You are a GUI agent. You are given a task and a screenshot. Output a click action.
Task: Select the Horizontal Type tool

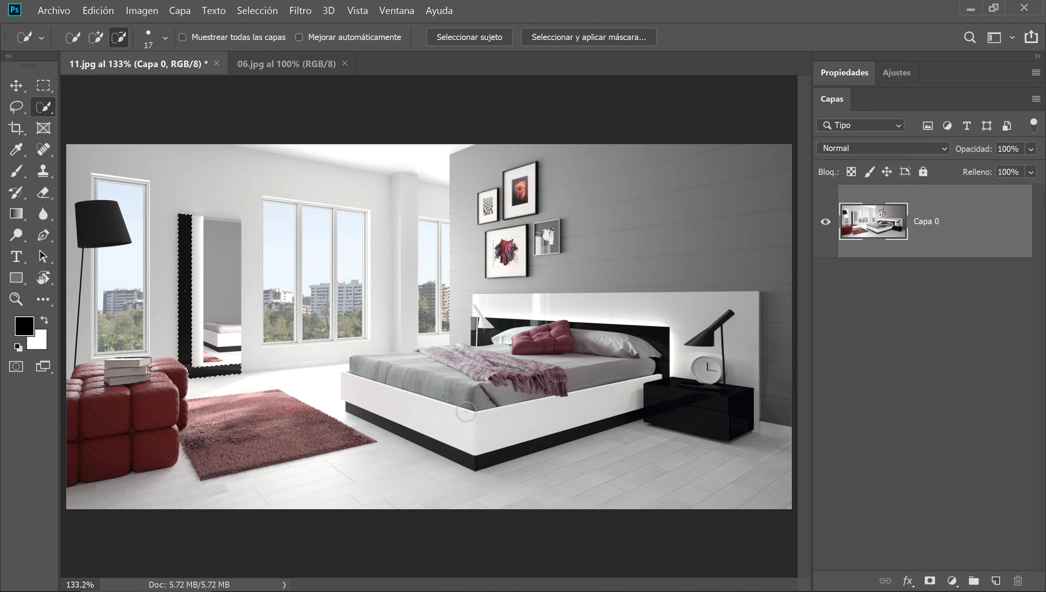pyautogui.click(x=16, y=256)
